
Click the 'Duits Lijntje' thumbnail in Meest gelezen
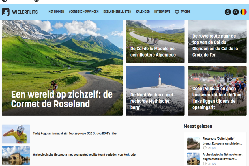194,143
